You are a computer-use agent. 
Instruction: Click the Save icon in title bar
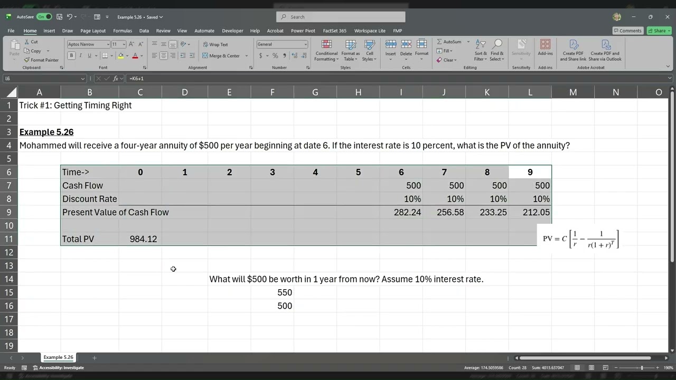(x=59, y=17)
